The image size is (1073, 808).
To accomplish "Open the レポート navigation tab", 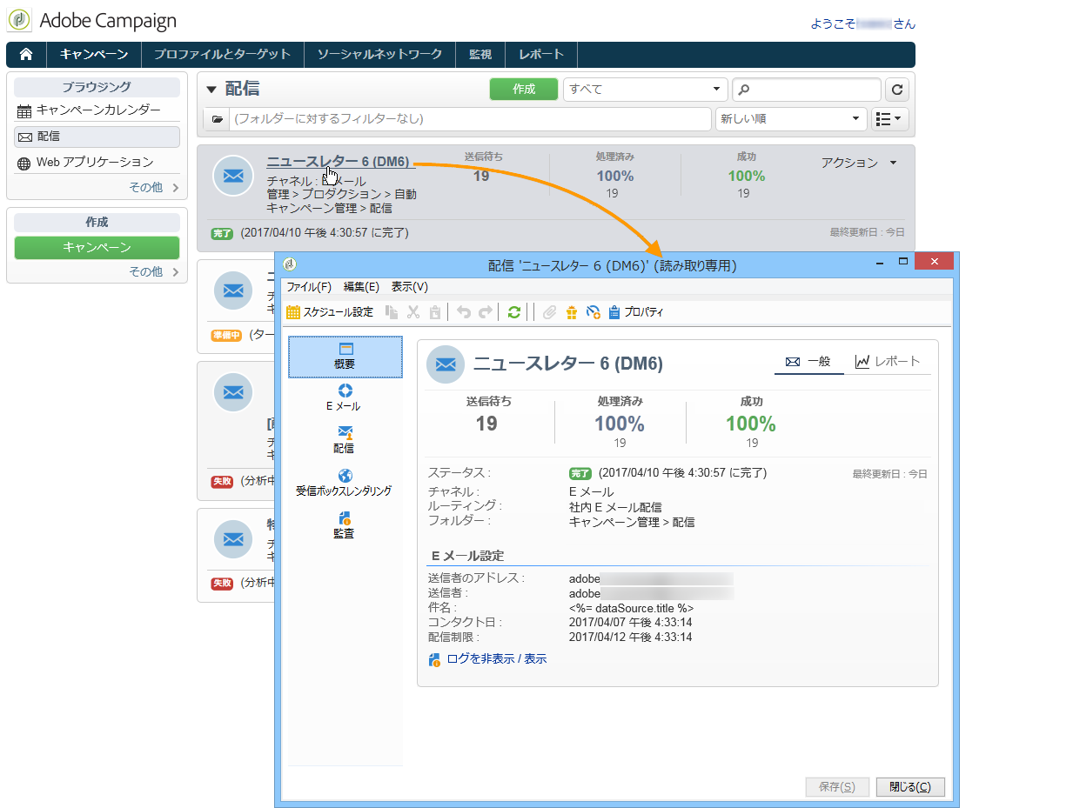I will [x=541, y=54].
